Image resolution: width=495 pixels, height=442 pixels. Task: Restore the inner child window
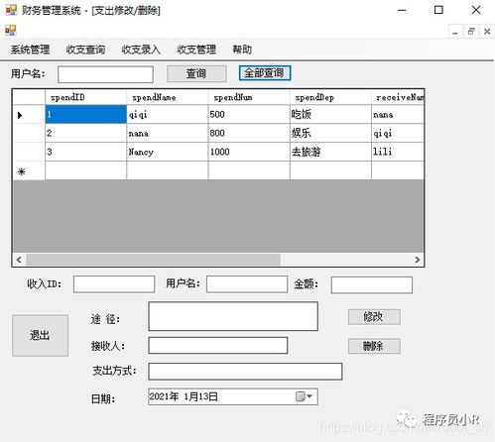coord(471,32)
